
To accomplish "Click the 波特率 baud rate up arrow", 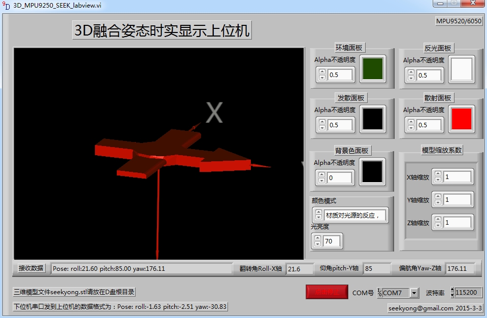I will click(x=452, y=290).
